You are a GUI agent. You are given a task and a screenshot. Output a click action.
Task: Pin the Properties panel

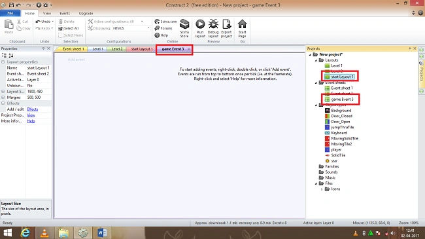tap(43, 48)
